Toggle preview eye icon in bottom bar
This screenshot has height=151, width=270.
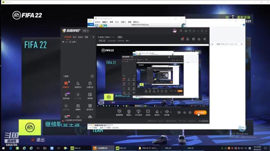(184, 112)
